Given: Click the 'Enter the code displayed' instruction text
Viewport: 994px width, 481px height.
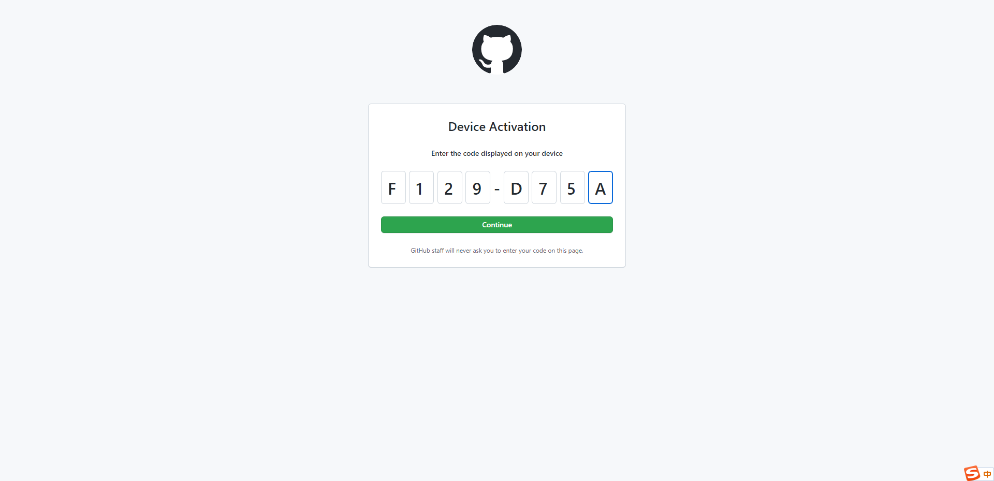Looking at the screenshot, I should pos(497,153).
